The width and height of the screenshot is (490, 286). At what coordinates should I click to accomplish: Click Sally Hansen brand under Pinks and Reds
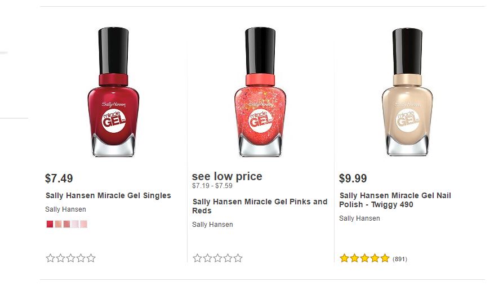point(212,225)
